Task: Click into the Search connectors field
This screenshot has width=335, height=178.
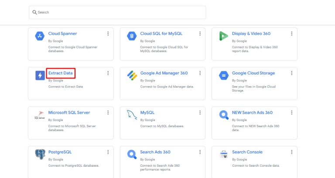Action: pos(118,12)
